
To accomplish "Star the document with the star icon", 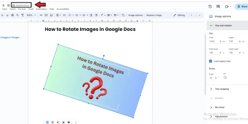I will [3, 5].
